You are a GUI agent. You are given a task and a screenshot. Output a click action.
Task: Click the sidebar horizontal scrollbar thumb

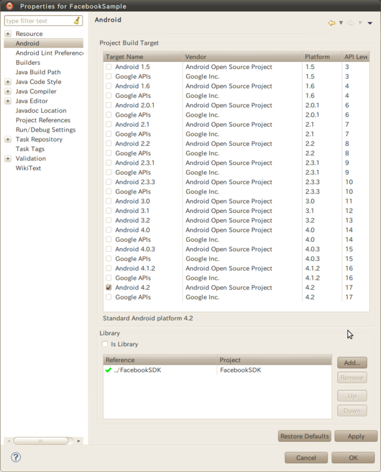click(x=41, y=441)
